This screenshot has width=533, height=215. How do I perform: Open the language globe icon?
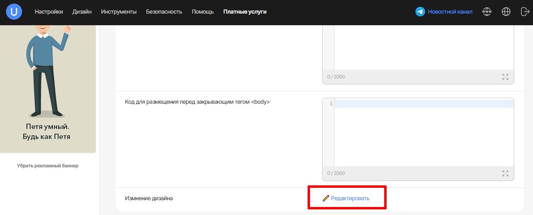click(506, 12)
